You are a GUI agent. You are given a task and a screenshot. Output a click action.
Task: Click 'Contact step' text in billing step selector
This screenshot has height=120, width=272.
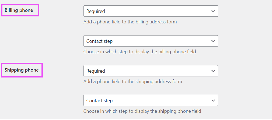[99, 41]
